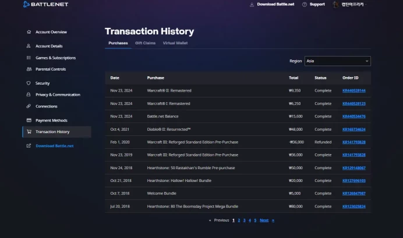Image resolution: width=403 pixels, height=238 pixels.
Task: Click the download icon in header
Action: point(252,5)
